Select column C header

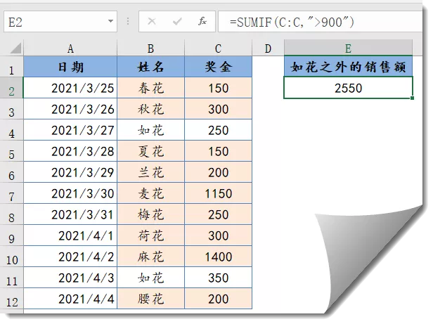218,48
